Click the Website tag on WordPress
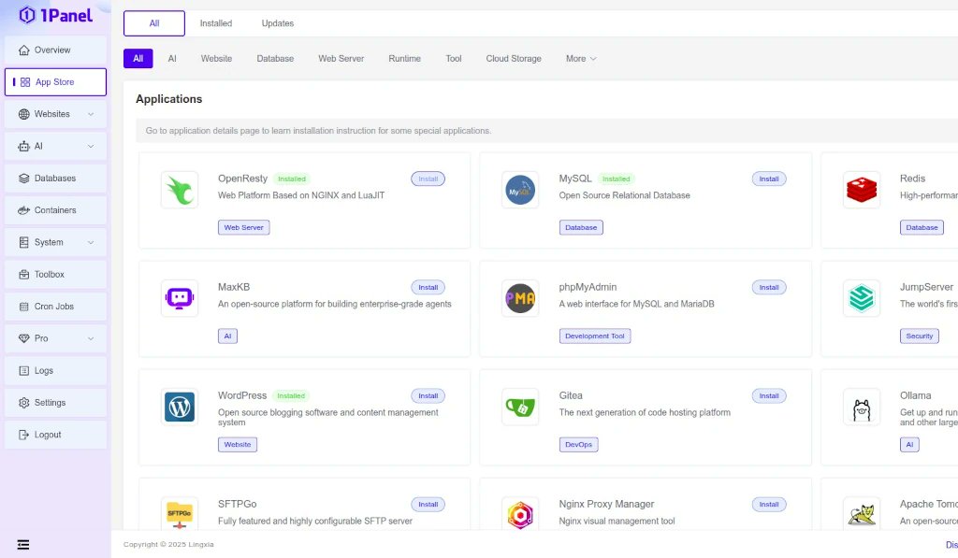This screenshot has width=958, height=558. pos(237,445)
